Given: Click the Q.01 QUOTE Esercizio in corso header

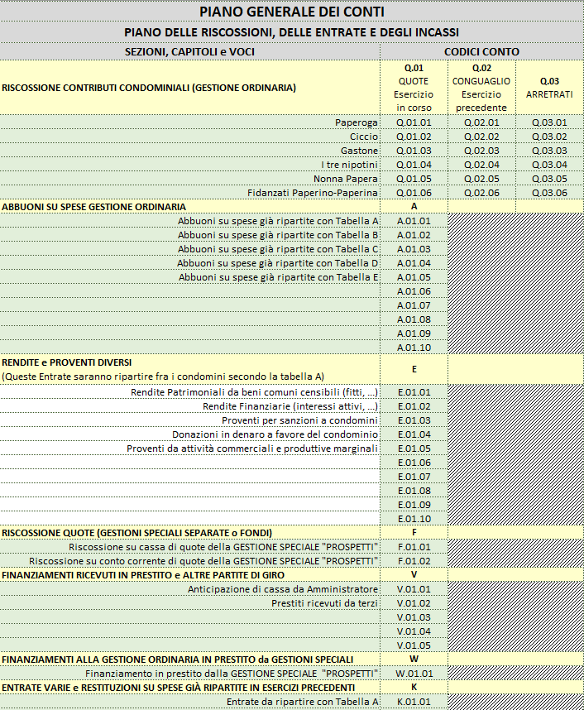Looking at the screenshot, I should coord(414,88).
